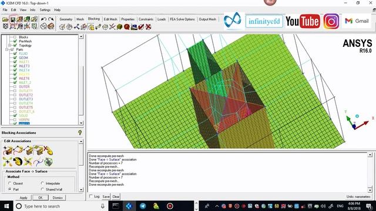
Task: Select the Closest method radio button
Action: (x=10, y=183)
